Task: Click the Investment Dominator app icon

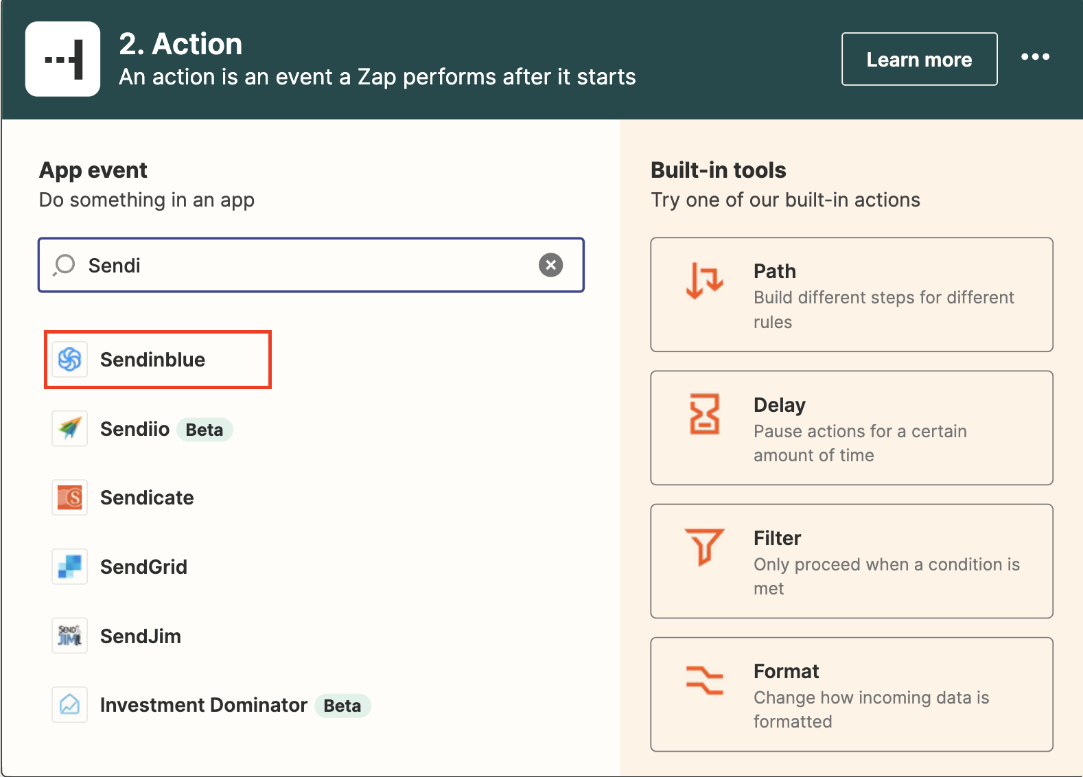Action: tap(70, 705)
